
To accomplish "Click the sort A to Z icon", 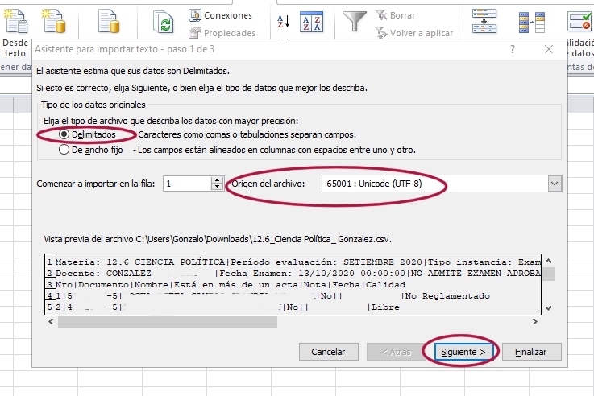I will tap(283, 22).
